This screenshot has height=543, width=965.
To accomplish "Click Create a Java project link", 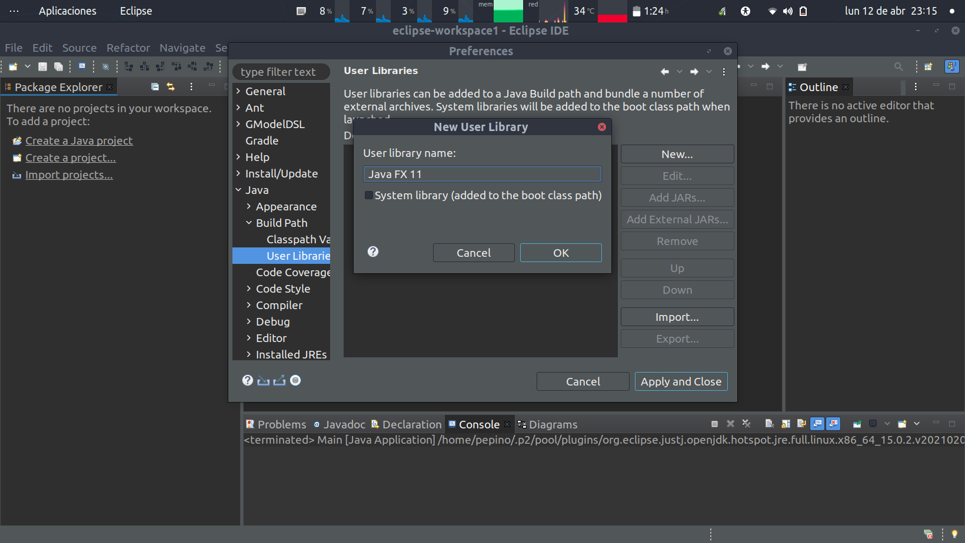I will coord(79,140).
